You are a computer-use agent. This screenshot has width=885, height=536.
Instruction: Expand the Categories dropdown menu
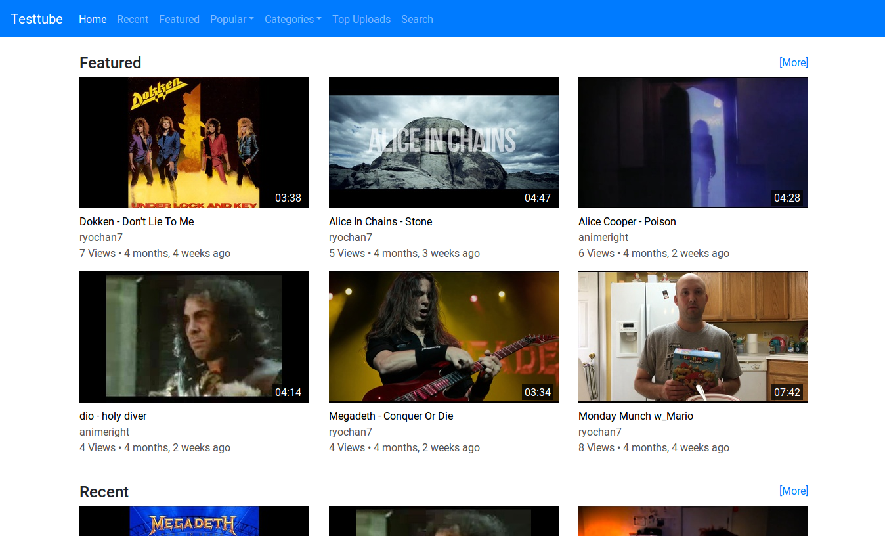293,19
